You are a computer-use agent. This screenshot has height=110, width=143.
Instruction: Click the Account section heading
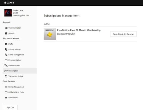[6, 22]
